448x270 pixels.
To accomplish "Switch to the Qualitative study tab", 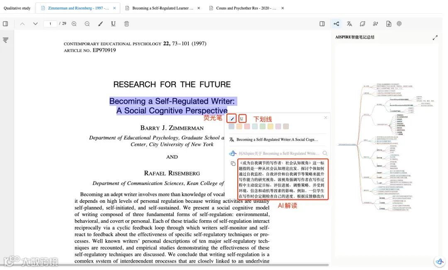I will click(x=17, y=8).
